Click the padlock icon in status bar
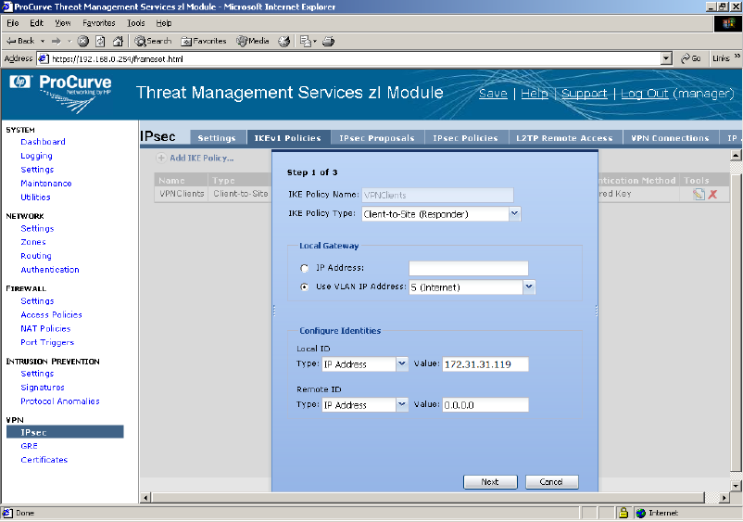Viewport: 743px width, 522px height. 623,513
